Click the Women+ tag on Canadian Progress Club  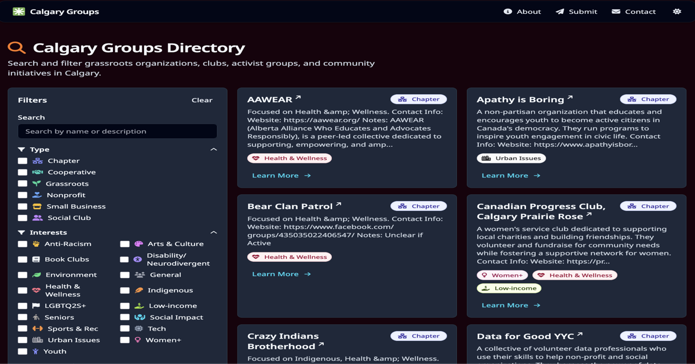click(502, 275)
